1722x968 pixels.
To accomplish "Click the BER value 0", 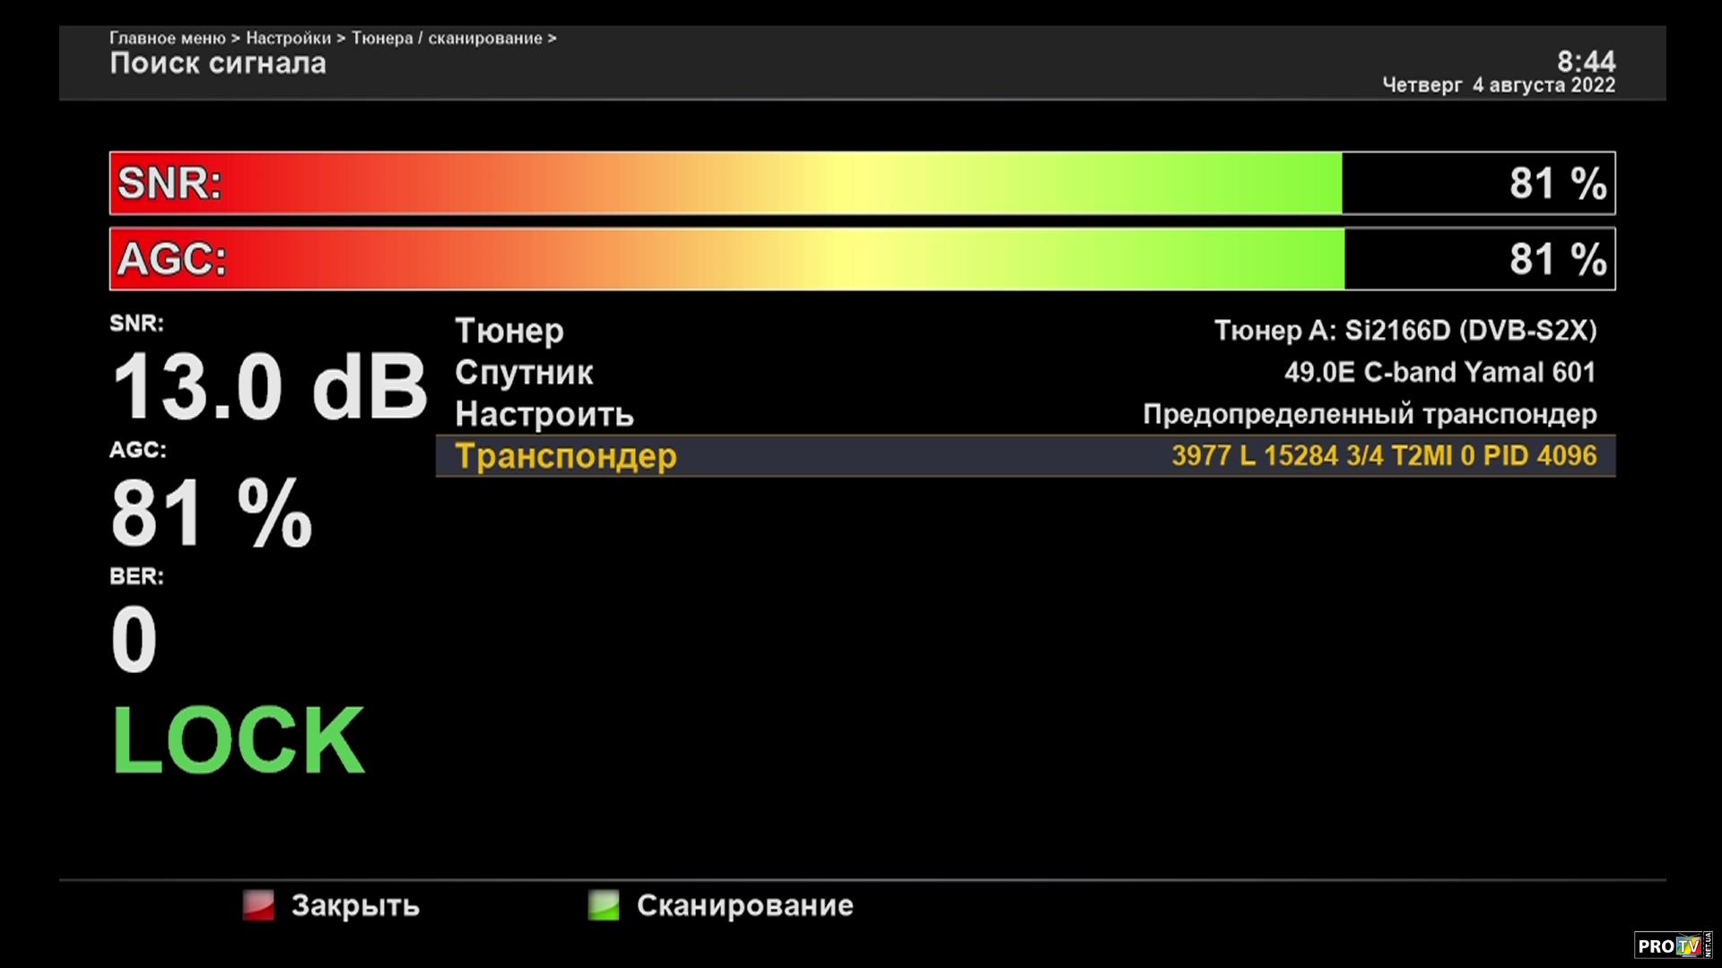I will (x=135, y=639).
